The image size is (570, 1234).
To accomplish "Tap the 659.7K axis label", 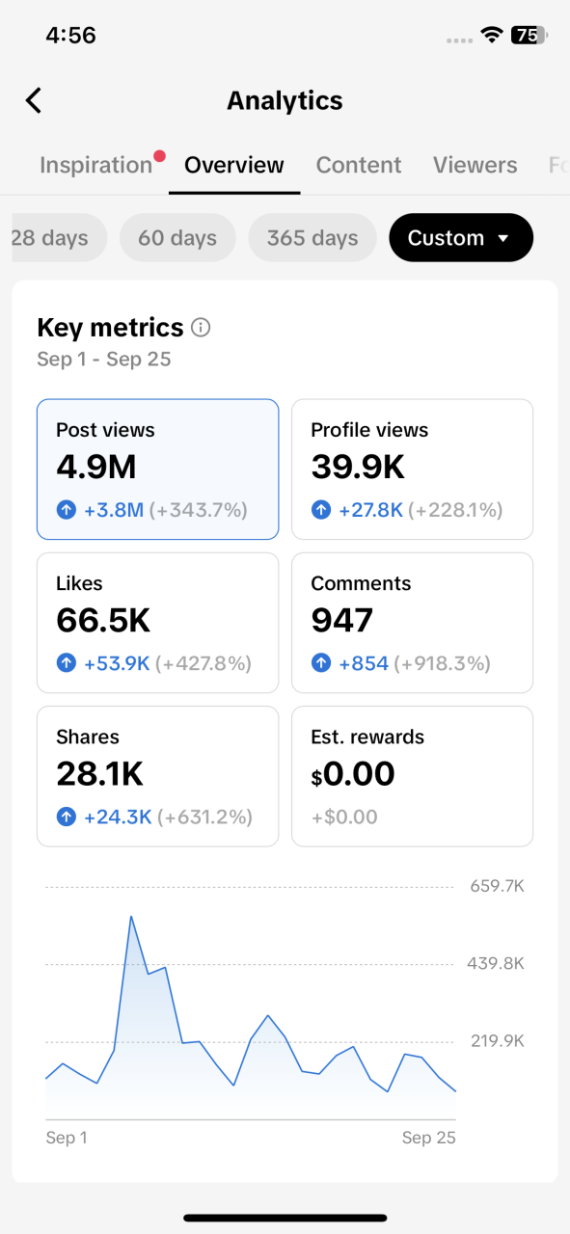I will click(497, 886).
